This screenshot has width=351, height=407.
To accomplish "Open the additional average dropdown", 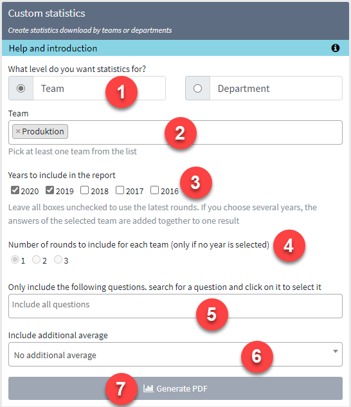I will [175, 354].
